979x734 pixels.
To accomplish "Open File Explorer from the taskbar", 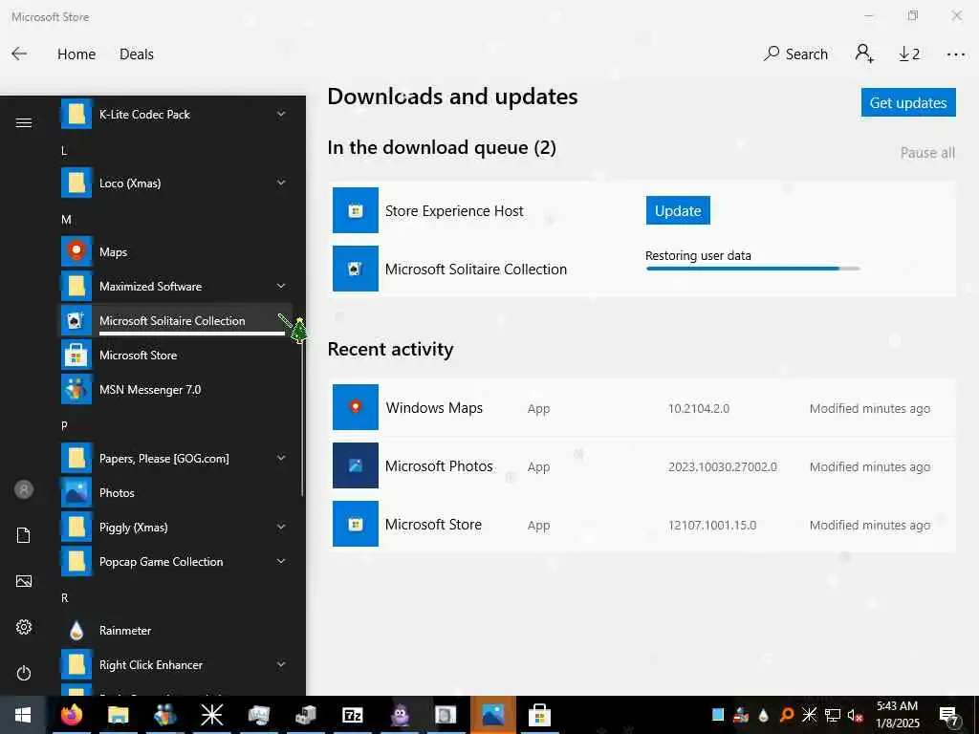I will pos(118,715).
